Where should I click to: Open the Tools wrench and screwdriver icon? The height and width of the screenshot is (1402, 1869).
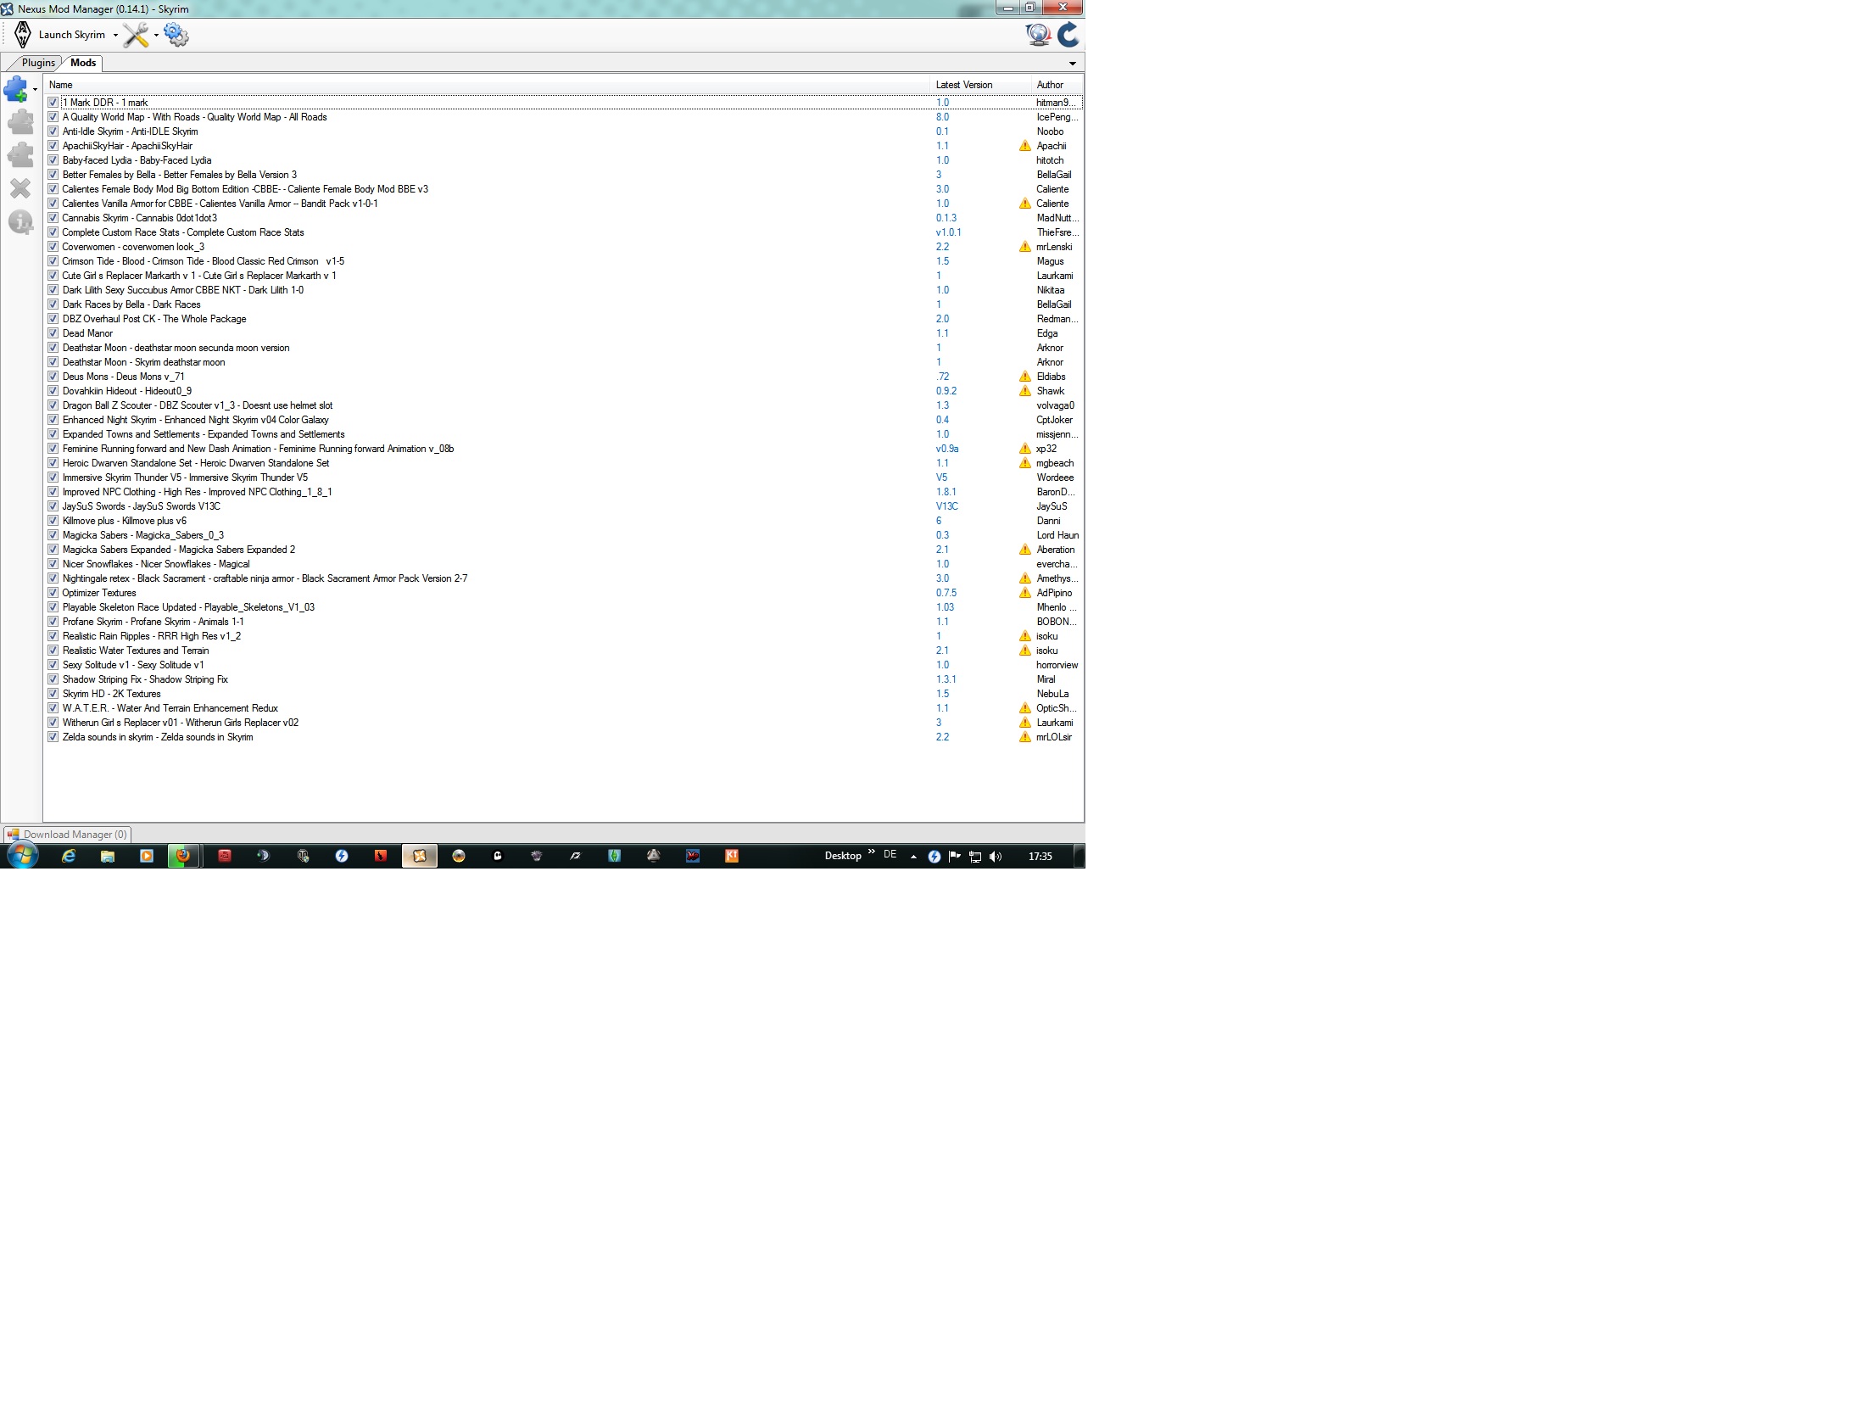point(135,35)
